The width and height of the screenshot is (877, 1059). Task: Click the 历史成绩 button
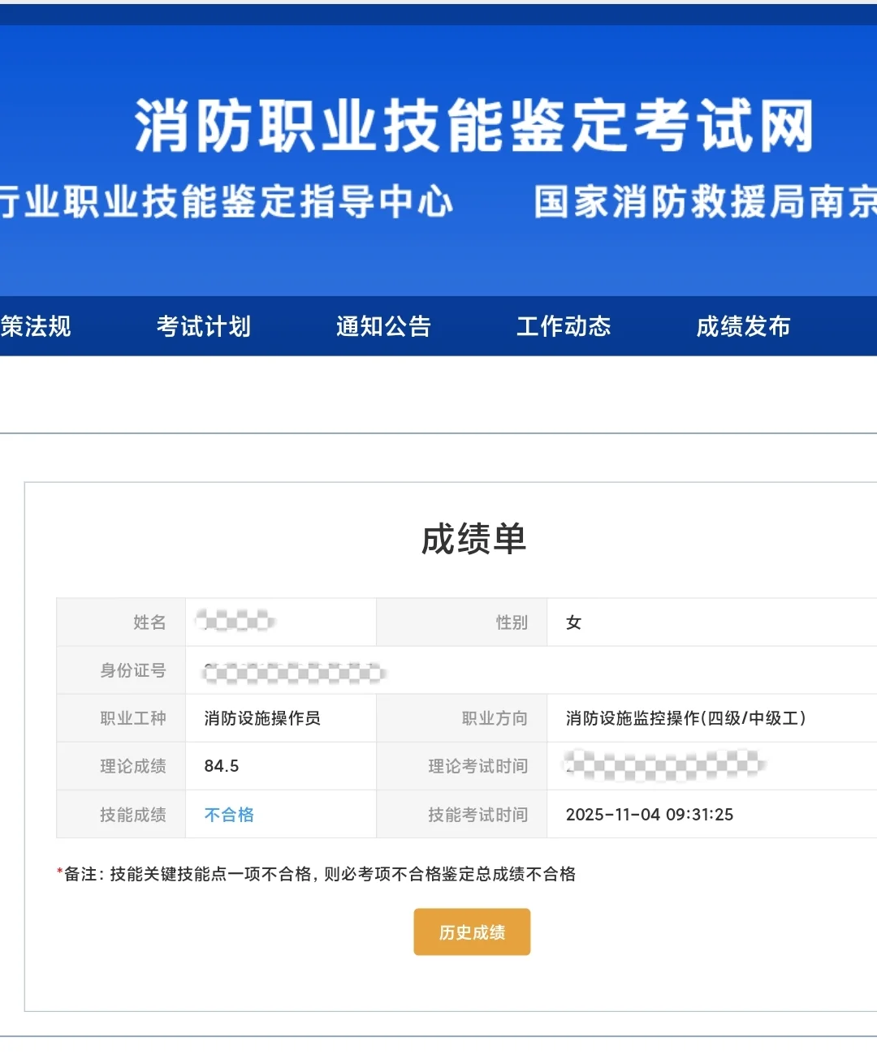[x=471, y=932]
